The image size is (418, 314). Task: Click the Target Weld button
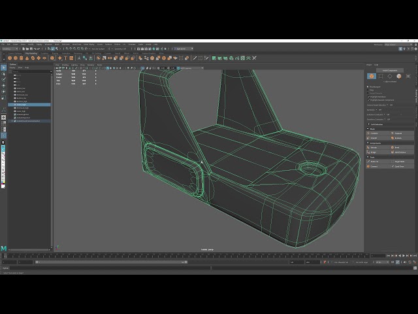(402, 162)
